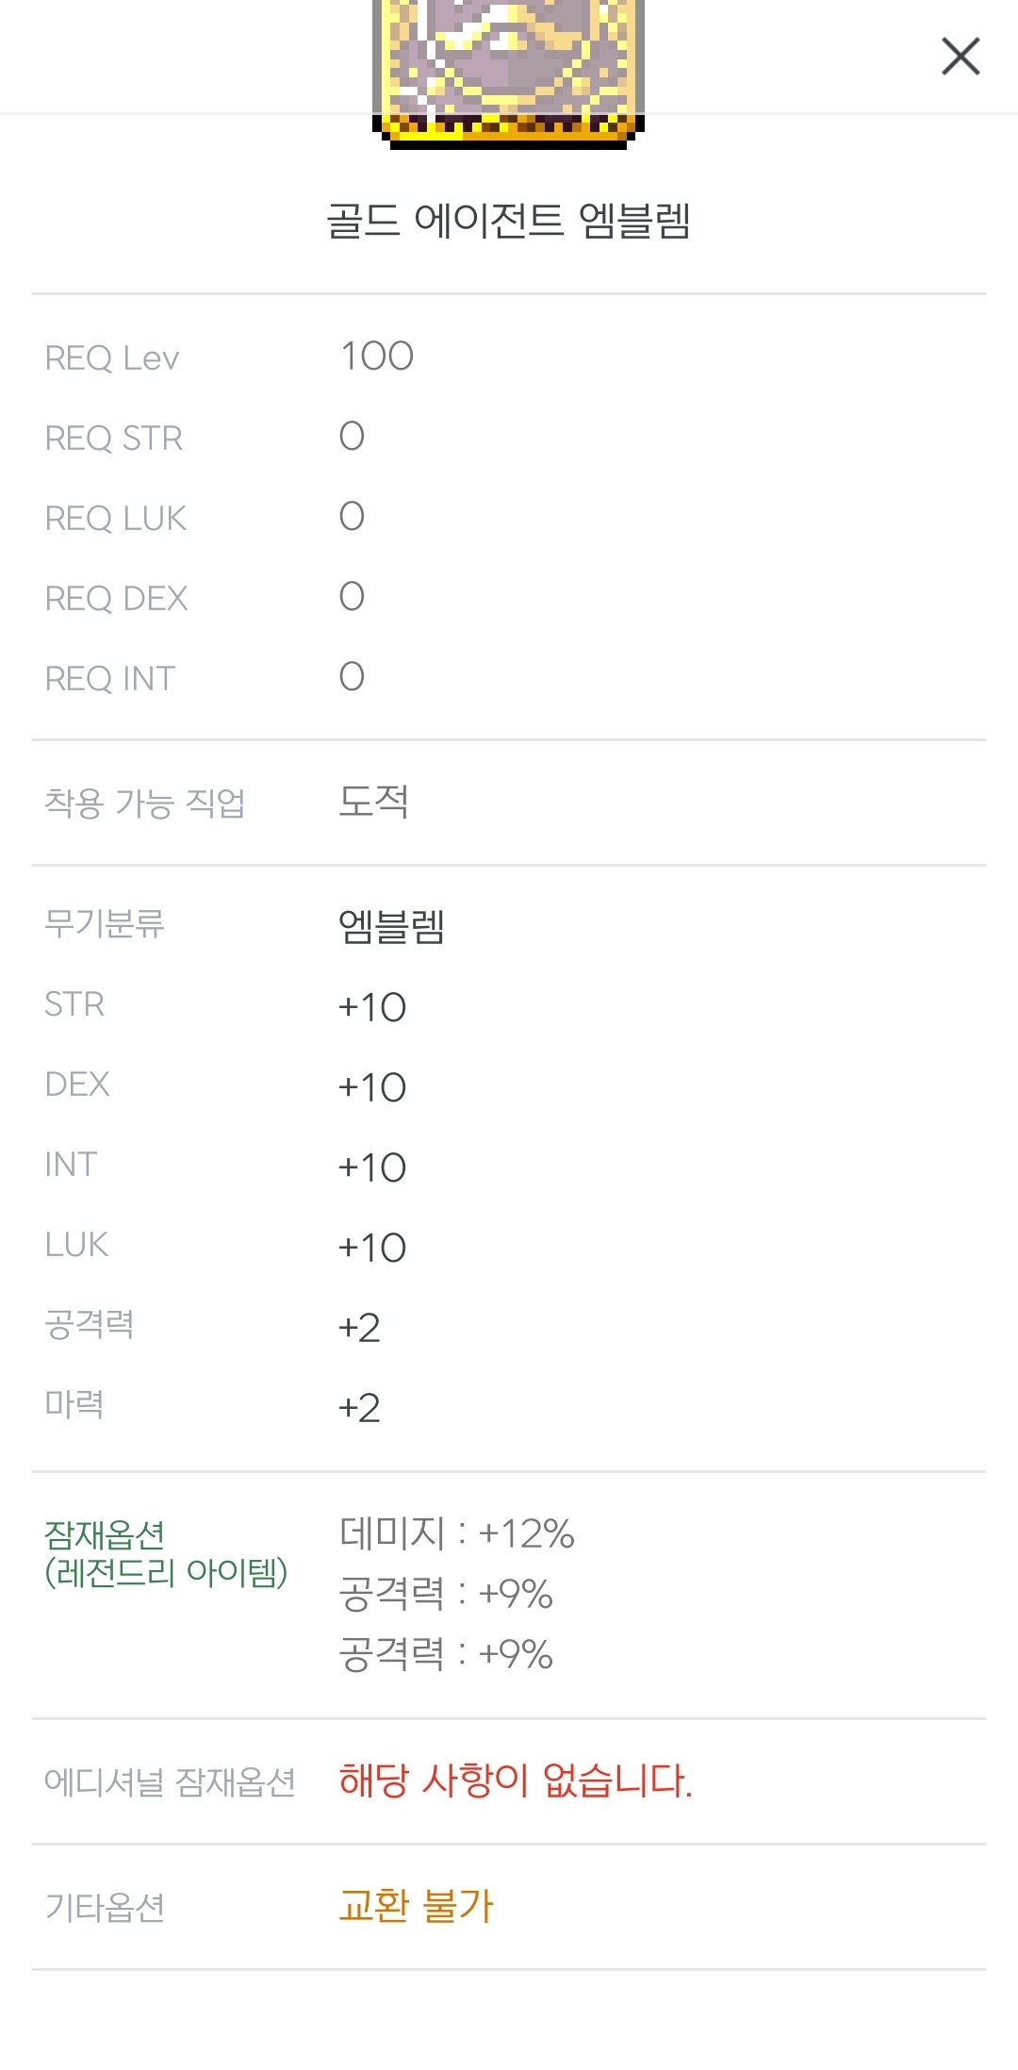
Task: Tap the REQ Lev 100 value
Action: [377, 356]
